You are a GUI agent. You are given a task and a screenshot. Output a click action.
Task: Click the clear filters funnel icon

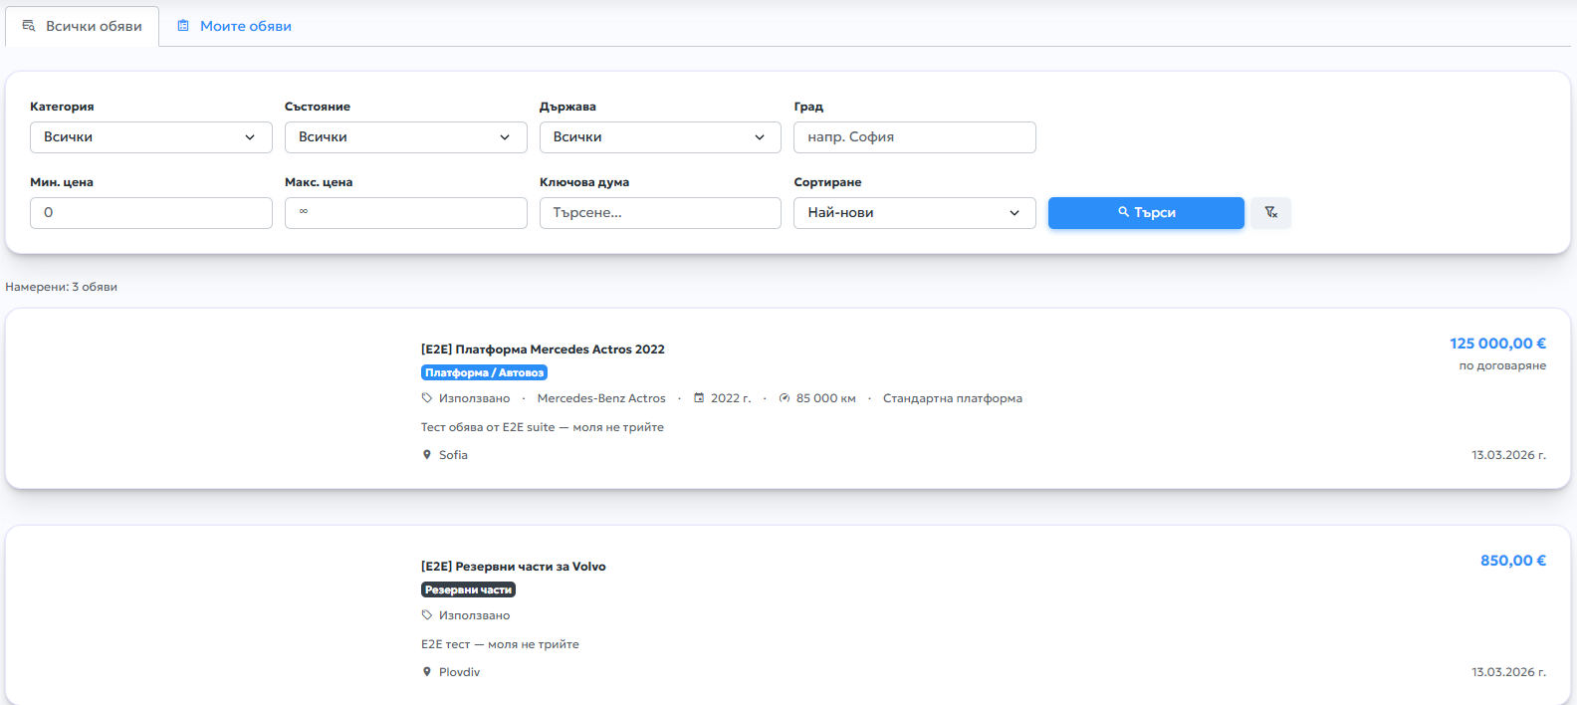1270,212
